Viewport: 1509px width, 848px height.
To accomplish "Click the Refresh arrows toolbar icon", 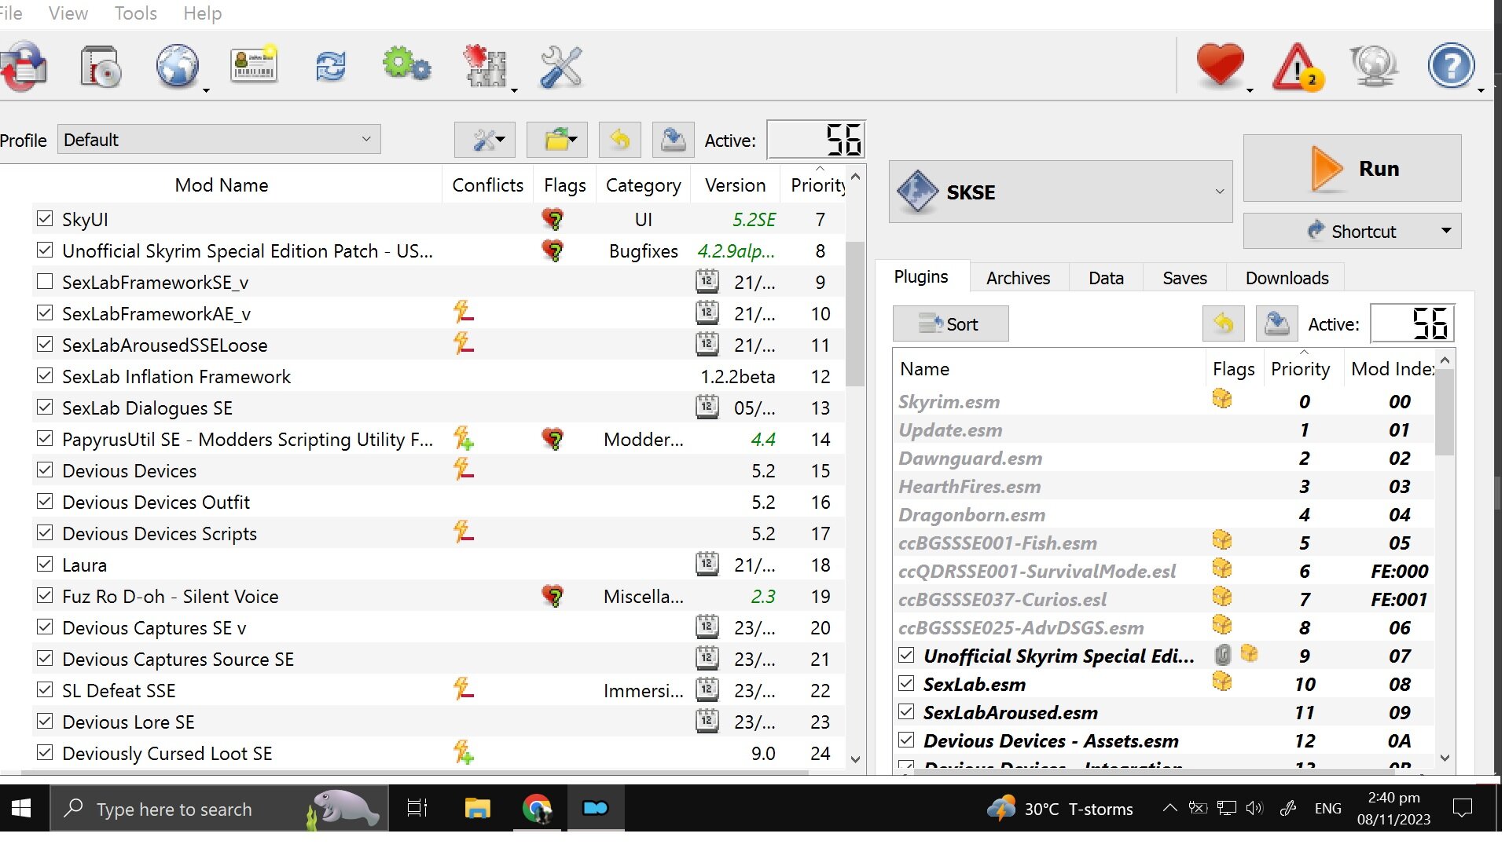I will pyautogui.click(x=331, y=67).
